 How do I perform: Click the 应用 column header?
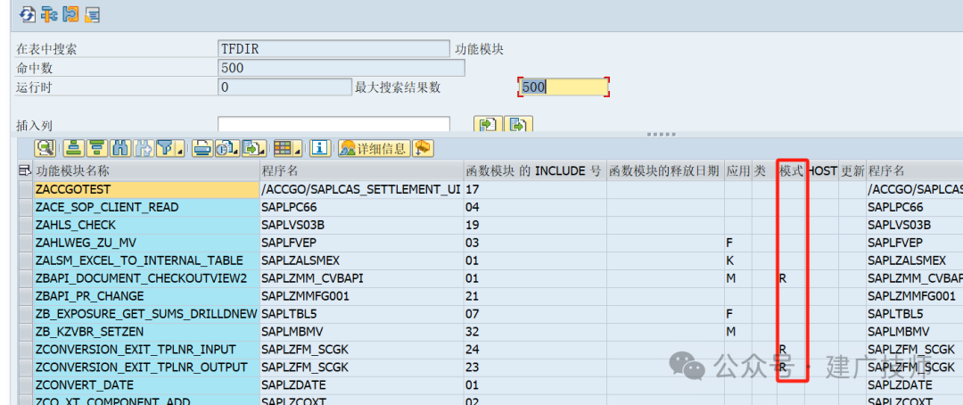[737, 171]
